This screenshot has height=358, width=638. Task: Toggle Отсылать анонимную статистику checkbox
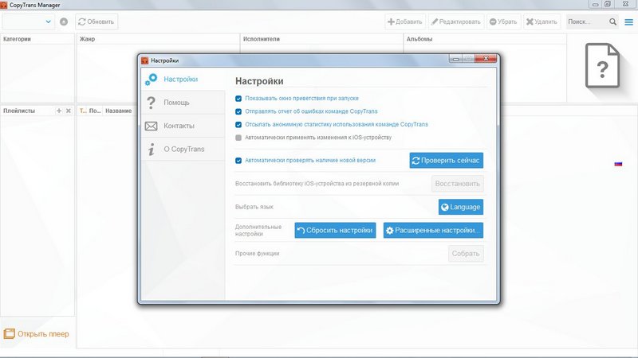(x=238, y=125)
